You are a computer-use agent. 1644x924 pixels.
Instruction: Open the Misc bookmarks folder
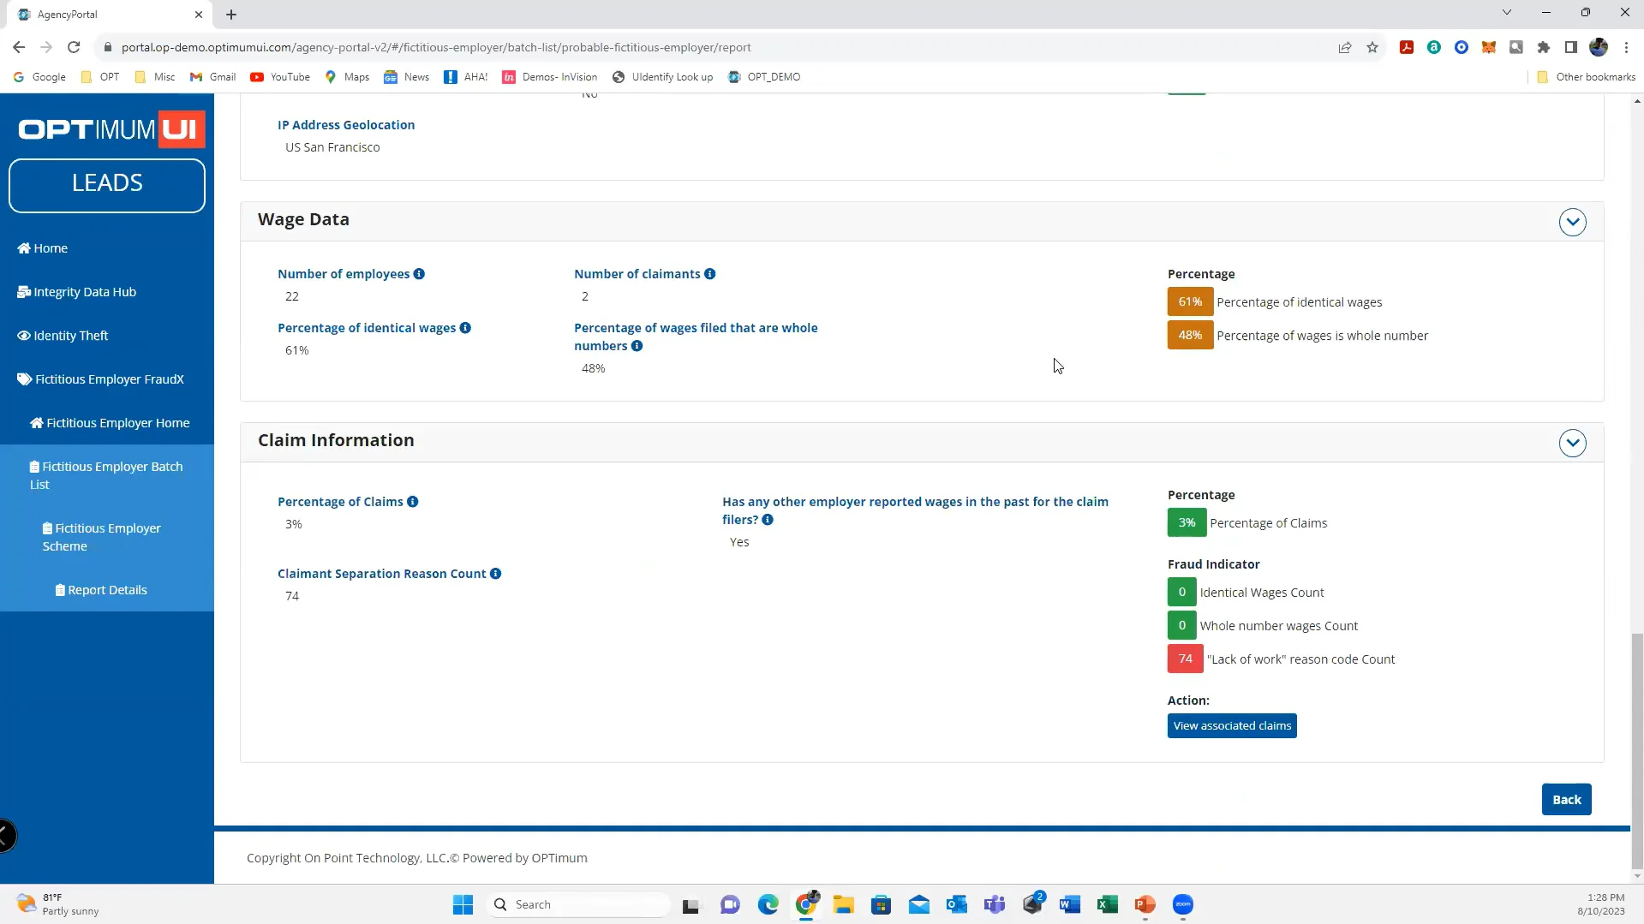click(x=155, y=77)
